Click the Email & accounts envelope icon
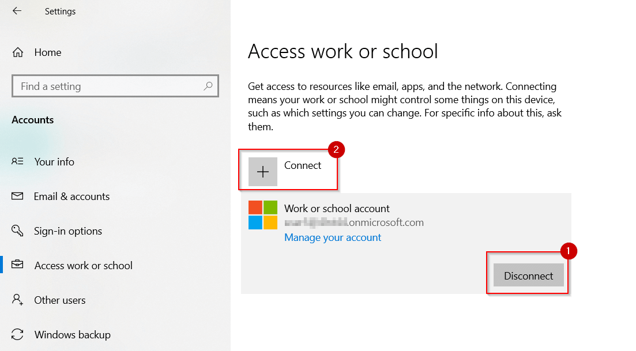 17,197
